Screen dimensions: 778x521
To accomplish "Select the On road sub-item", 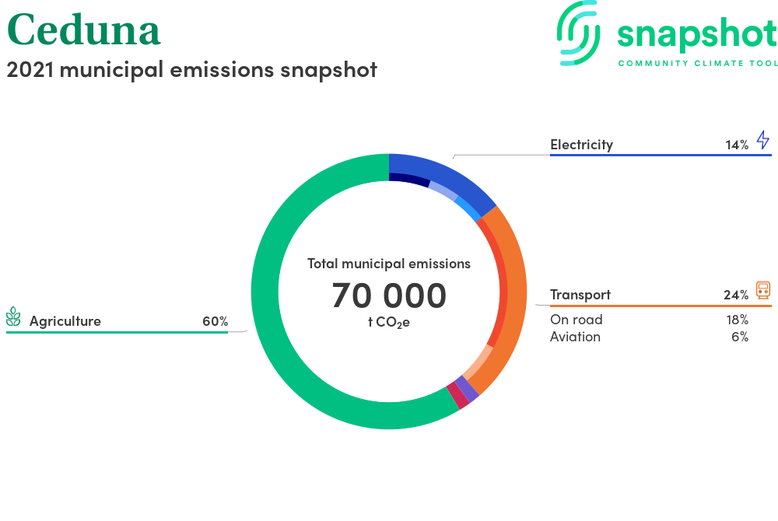I will 576,320.
